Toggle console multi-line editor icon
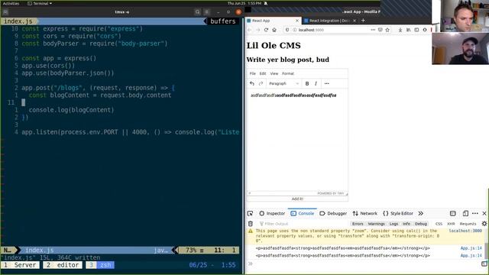 (x=484, y=264)
